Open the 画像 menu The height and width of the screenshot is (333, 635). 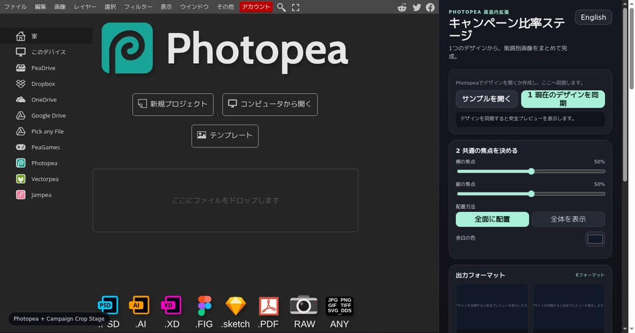[60, 7]
